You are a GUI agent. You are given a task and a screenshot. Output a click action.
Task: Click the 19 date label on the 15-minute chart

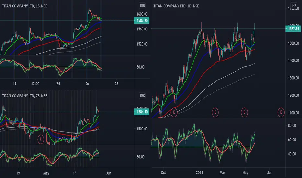(x=14, y=84)
